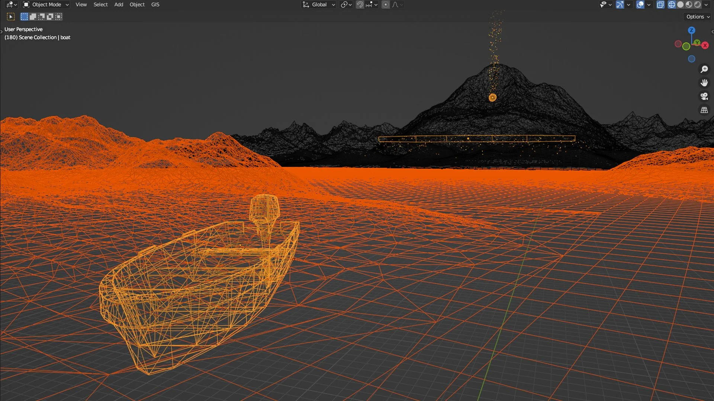Toggle snapping magnet button
This screenshot has width=714, height=401.
(x=360, y=5)
